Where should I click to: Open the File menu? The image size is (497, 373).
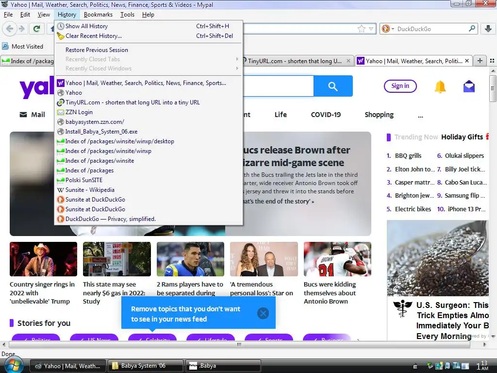(8, 15)
